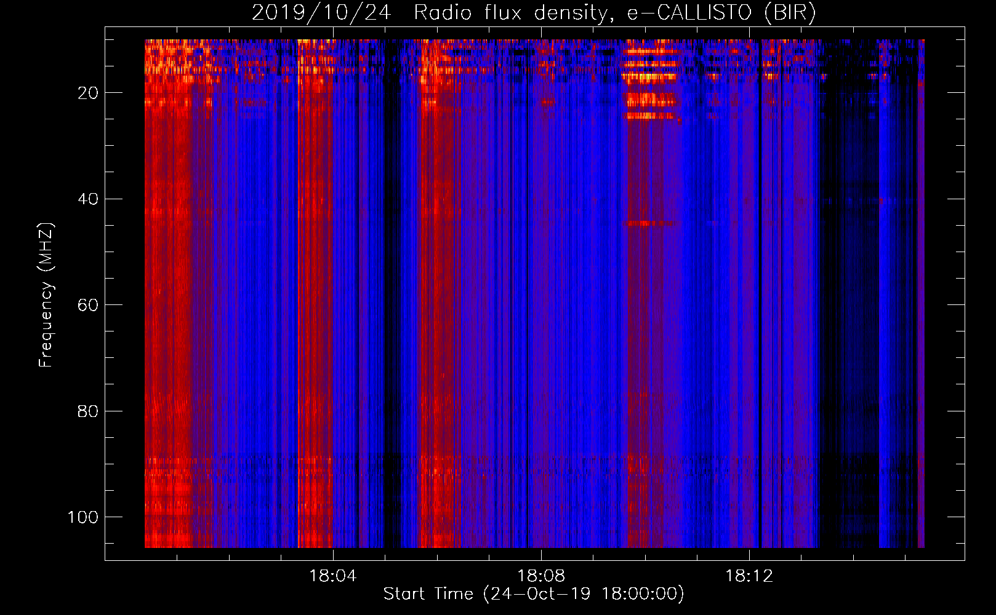Select the 'Frequency (MHZ)' axis label

pyautogui.click(x=46, y=295)
